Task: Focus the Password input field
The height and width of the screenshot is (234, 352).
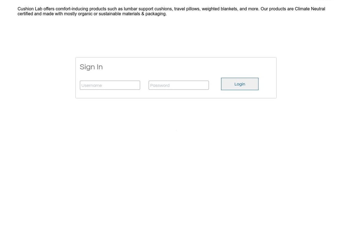Action: point(178,85)
